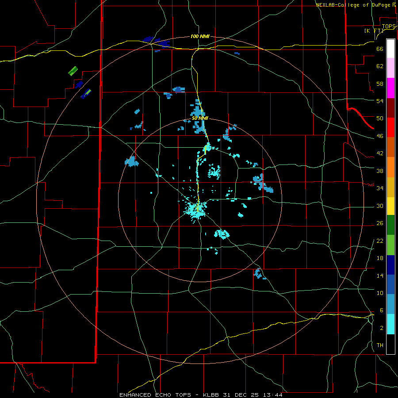The image size is (398, 398).
Task: Click the "31 DEC 25" date stamp
Action: pos(241,395)
